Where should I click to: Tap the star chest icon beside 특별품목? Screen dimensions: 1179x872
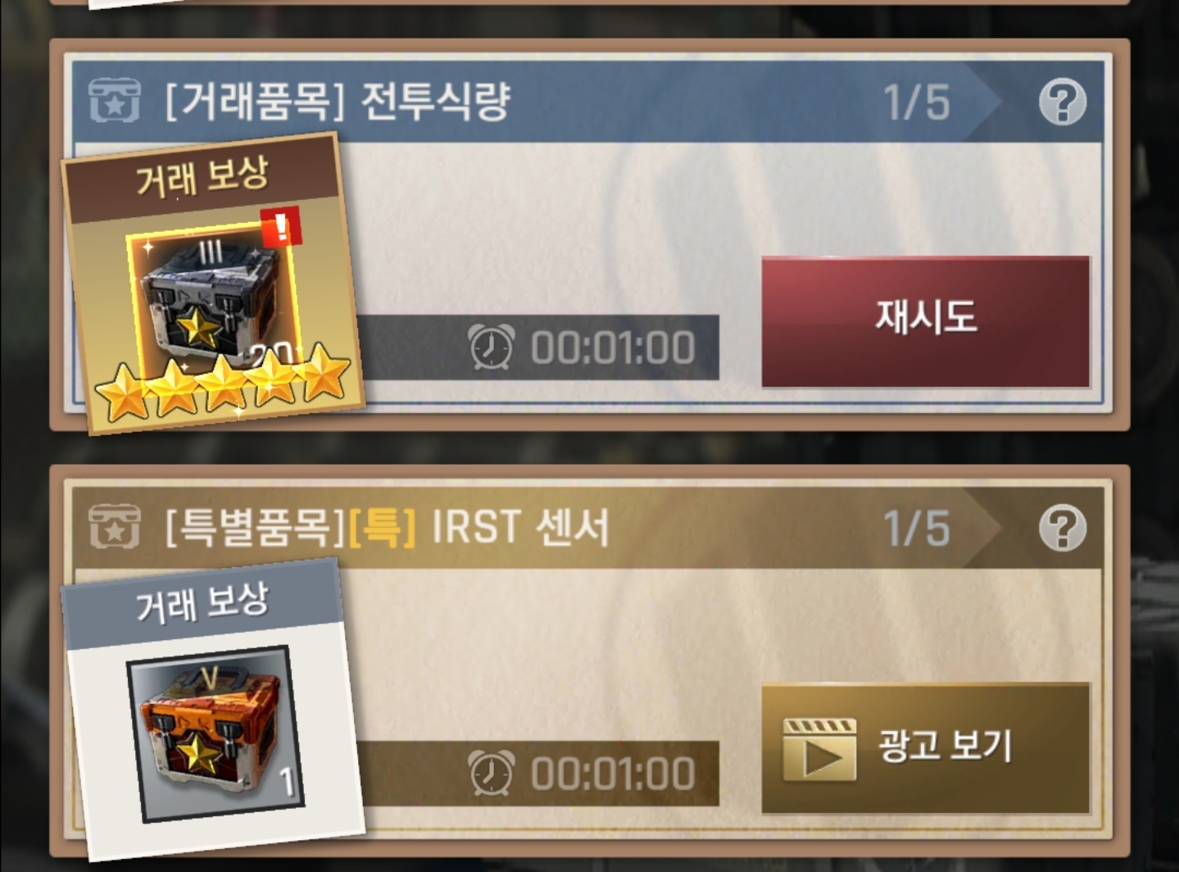[115, 527]
